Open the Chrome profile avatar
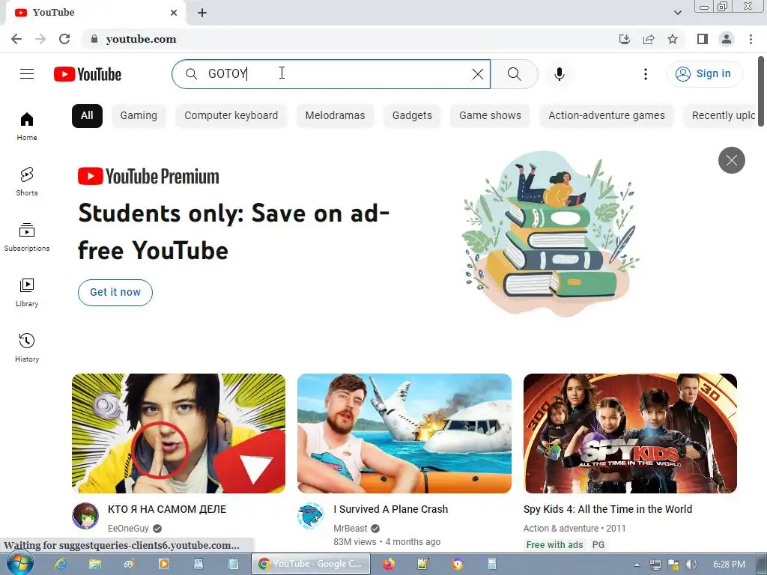Viewport: 767px width, 575px height. [x=727, y=39]
